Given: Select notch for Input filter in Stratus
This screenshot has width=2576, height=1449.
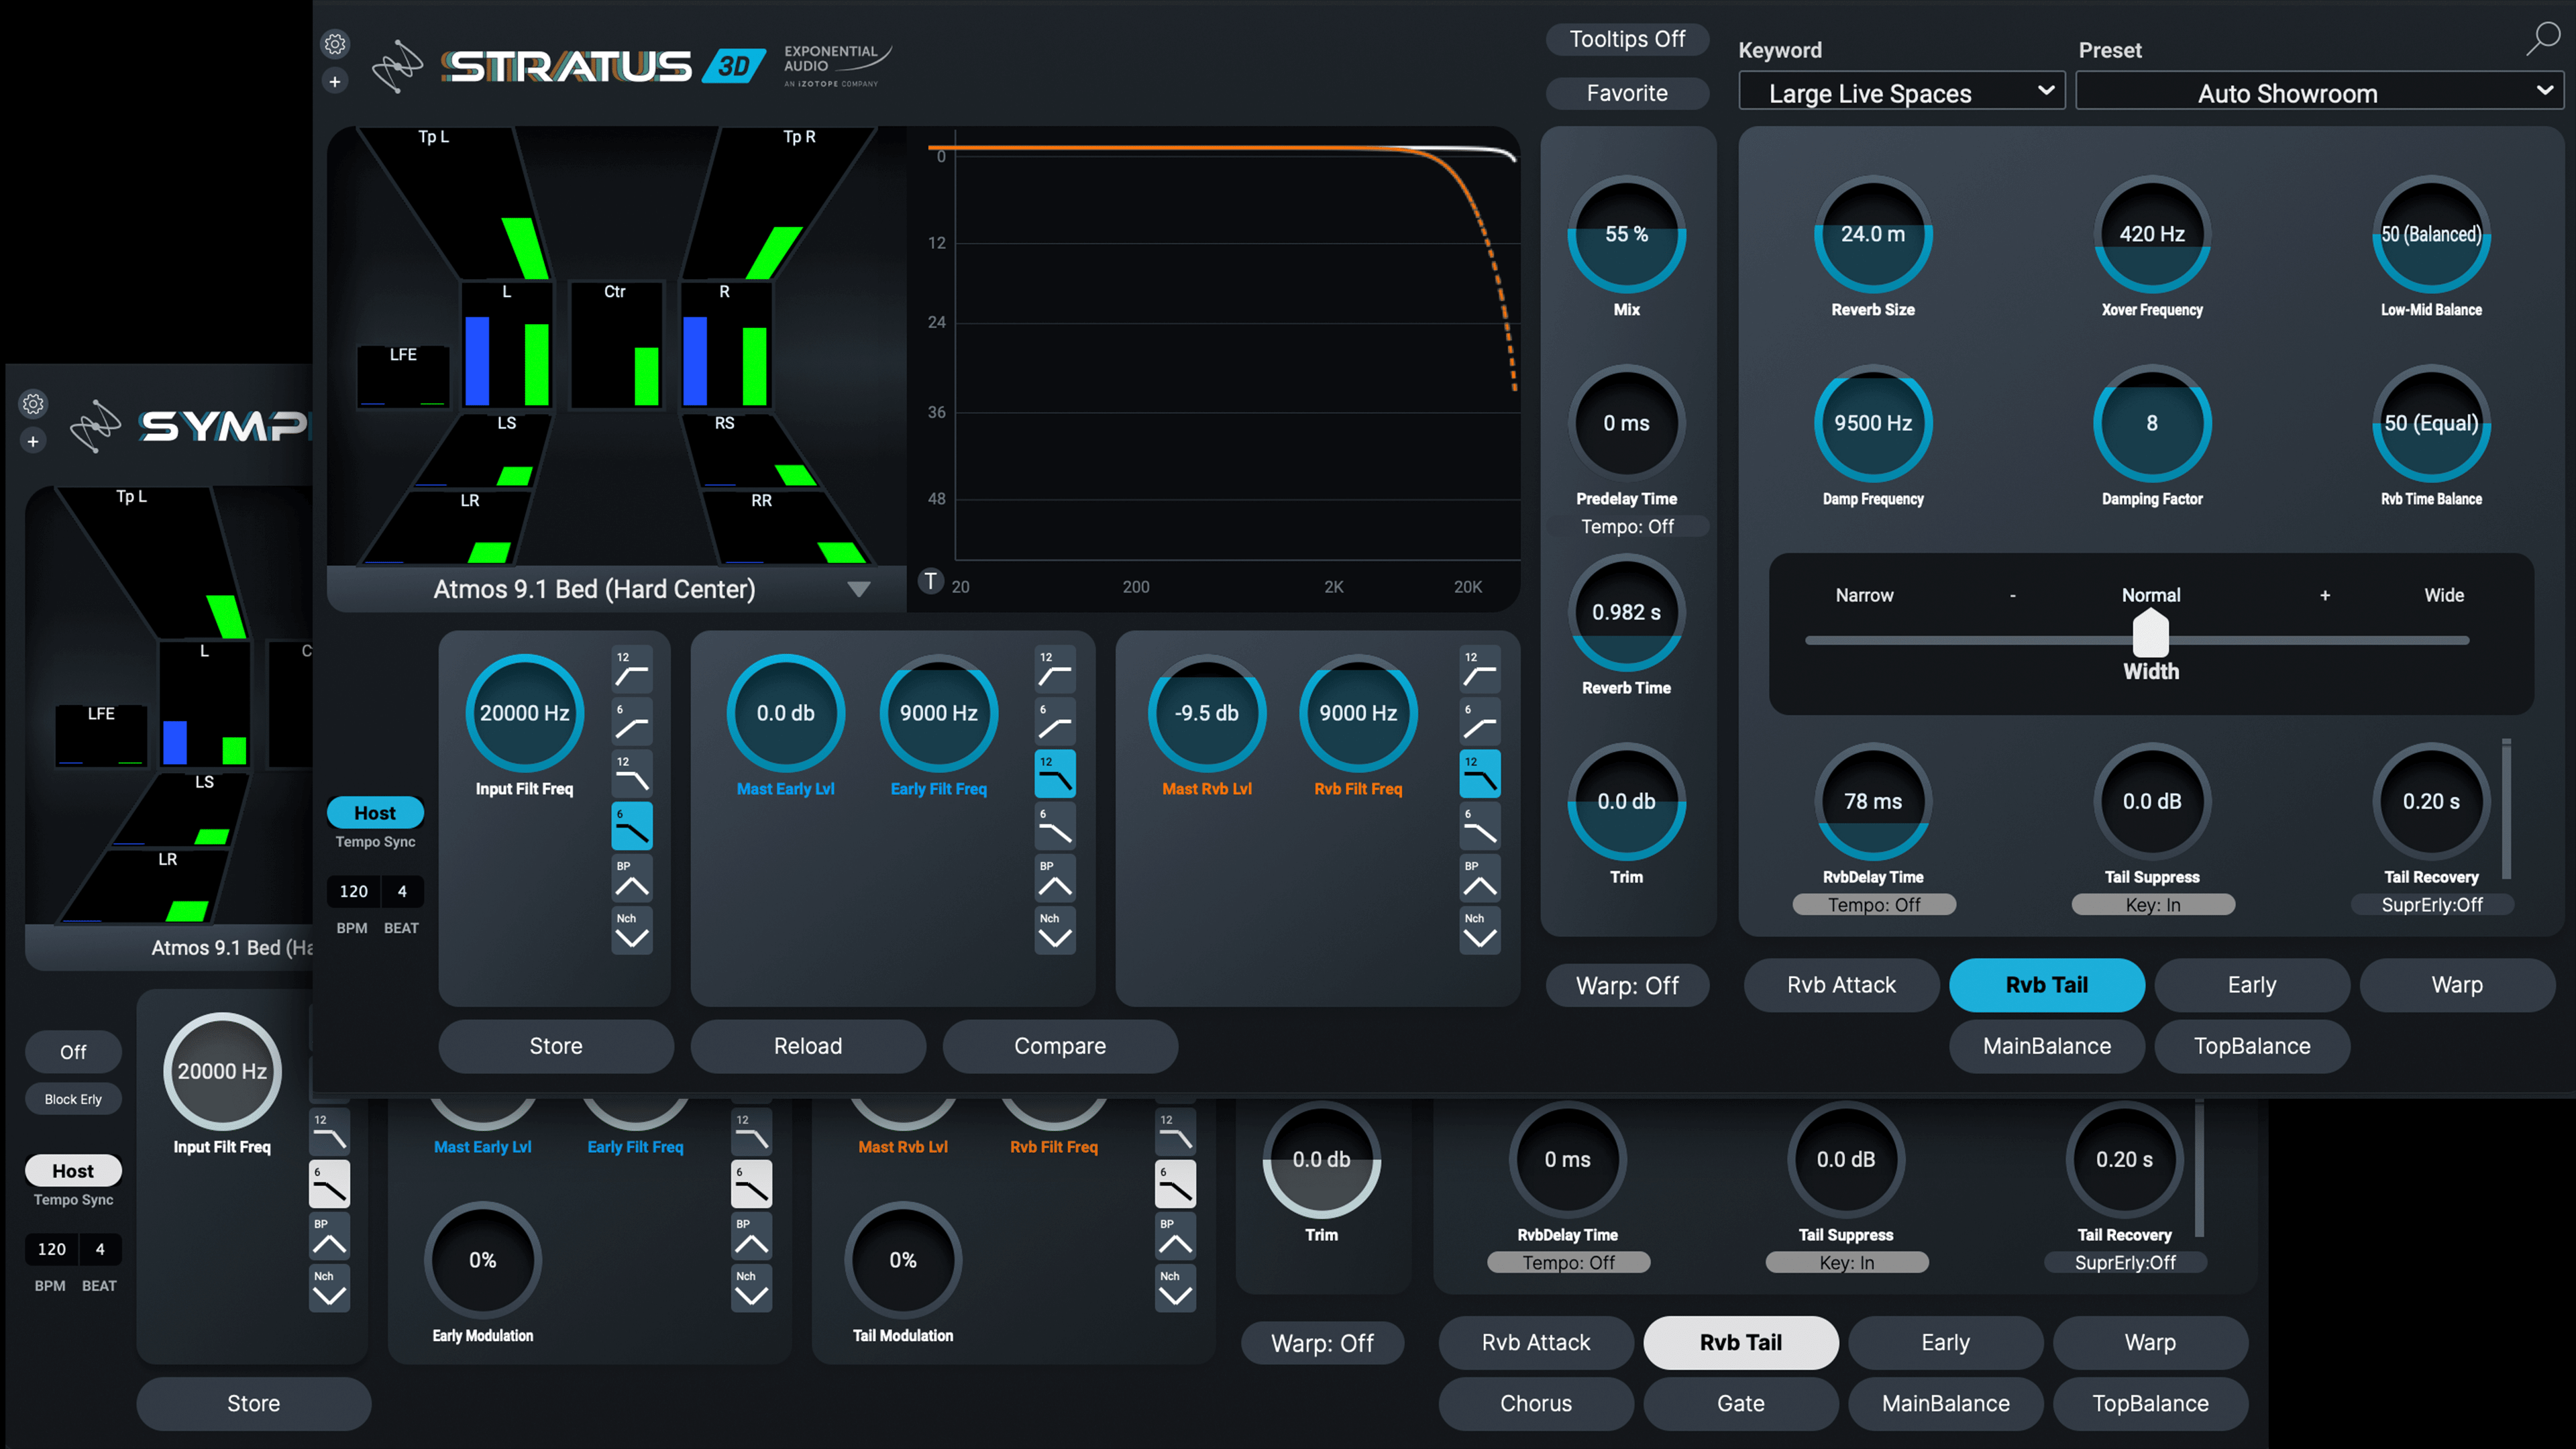Looking at the screenshot, I should click(x=632, y=930).
